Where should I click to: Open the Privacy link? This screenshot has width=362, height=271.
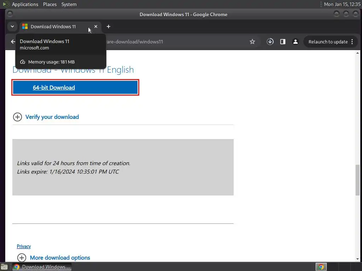(24, 246)
